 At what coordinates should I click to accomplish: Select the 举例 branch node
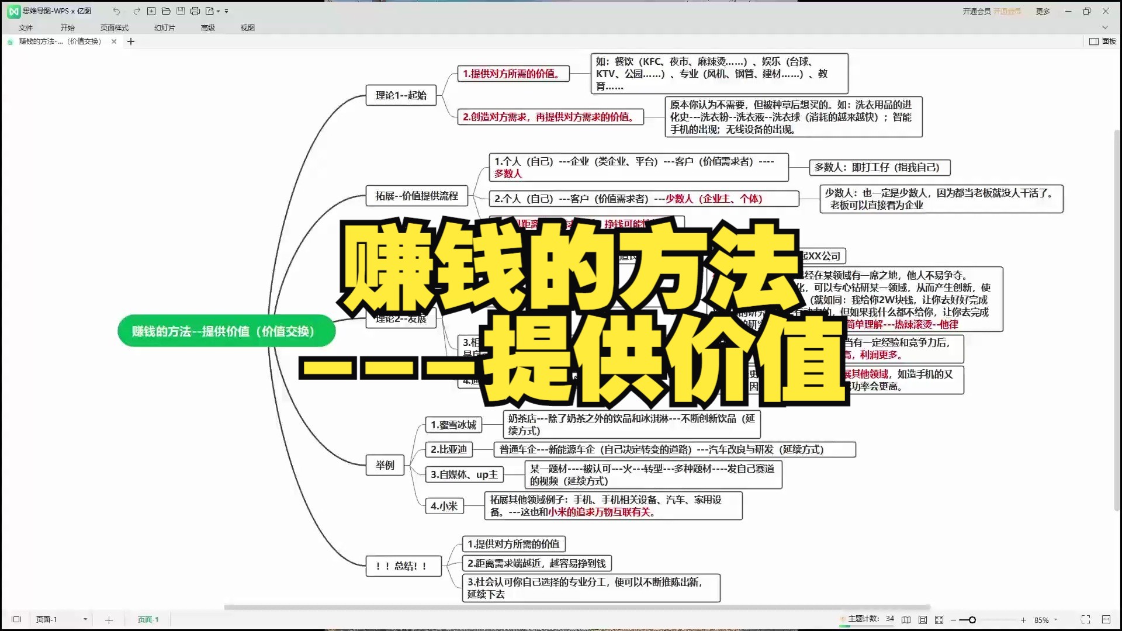click(x=385, y=465)
